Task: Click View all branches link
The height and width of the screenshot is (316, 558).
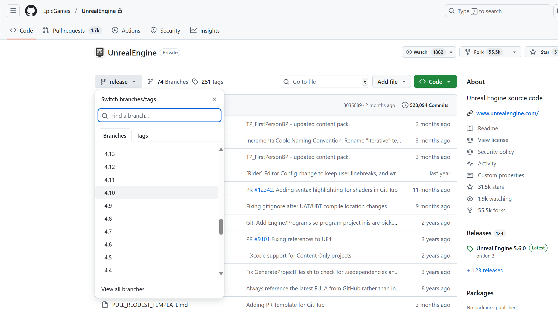Action: click(x=123, y=289)
